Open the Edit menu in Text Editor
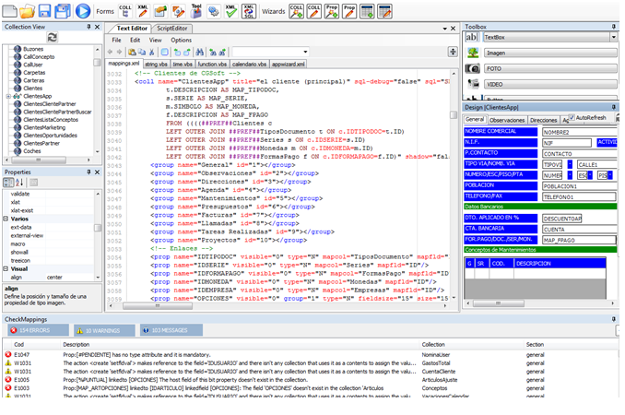 (136, 41)
